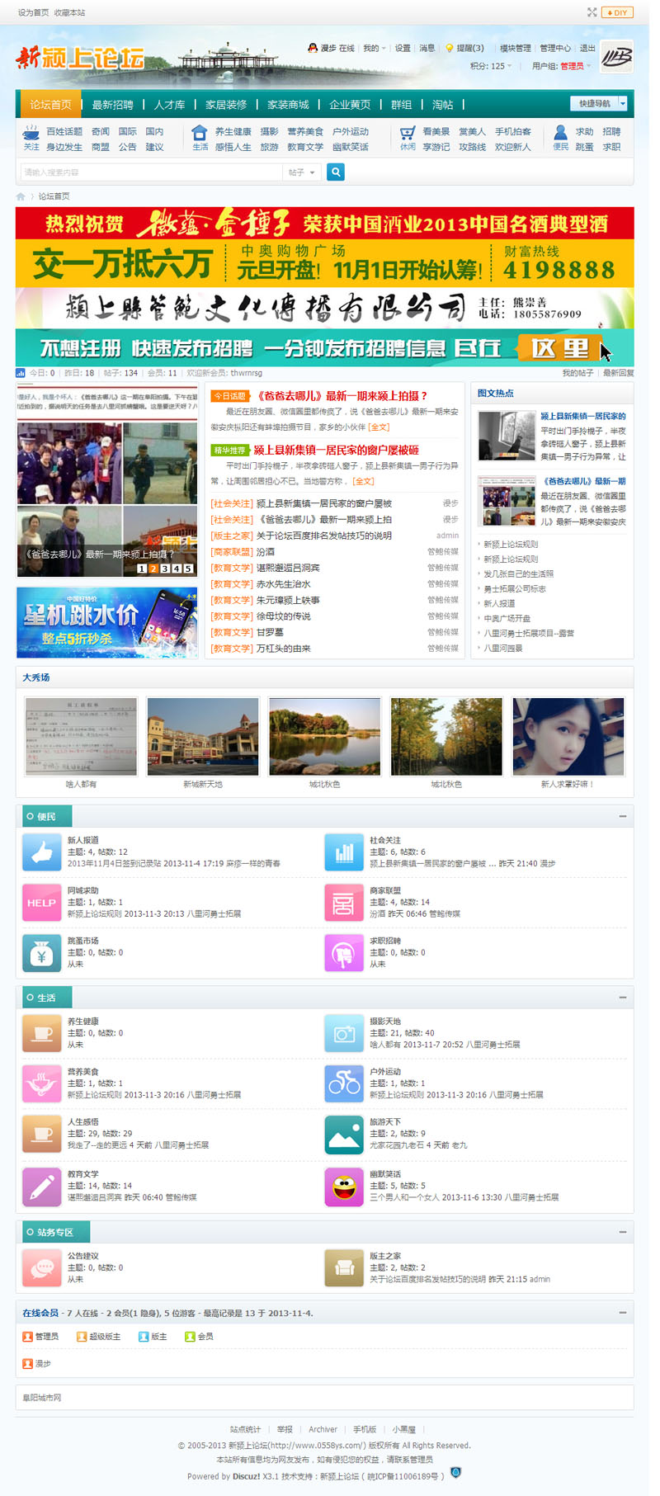The width and height of the screenshot is (660, 1496).
Task: Open the 手机版 footer link
Action: click(365, 1429)
